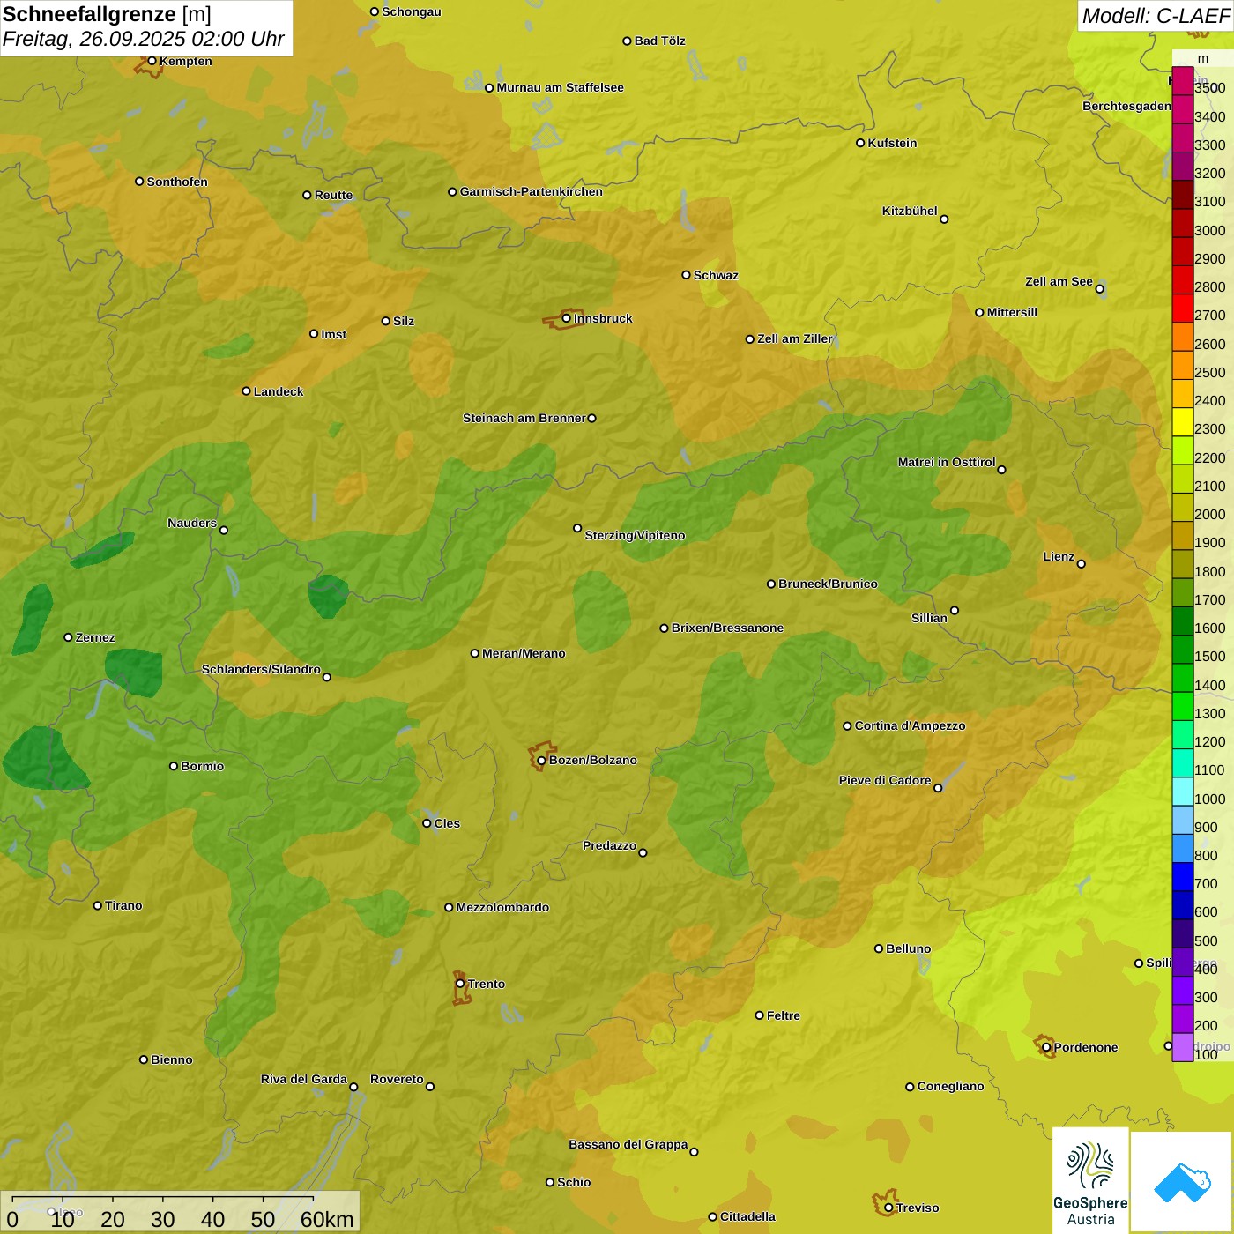Image resolution: width=1234 pixels, height=1234 pixels.
Task: Click the Feltre marker dot
Action: tap(759, 1015)
